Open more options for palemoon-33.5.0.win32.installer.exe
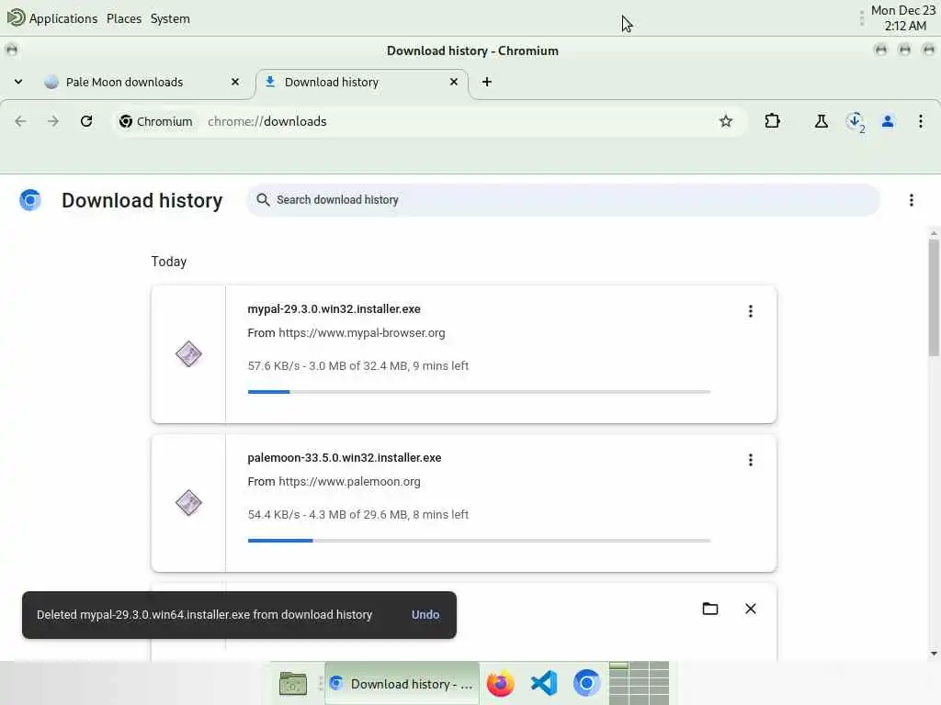The height and width of the screenshot is (705, 941). point(750,460)
